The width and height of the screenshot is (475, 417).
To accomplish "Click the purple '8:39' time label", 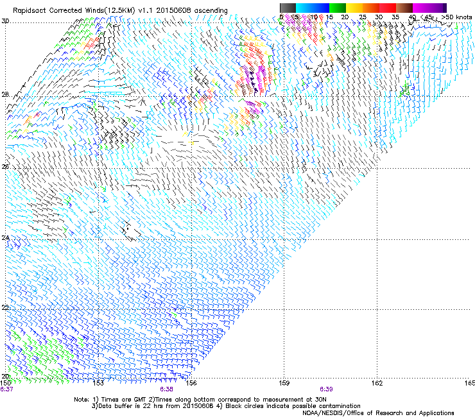I will pyautogui.click(x=326, y=389).
